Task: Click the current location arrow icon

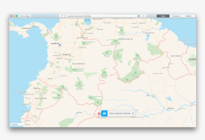Action: coord(61,16)
